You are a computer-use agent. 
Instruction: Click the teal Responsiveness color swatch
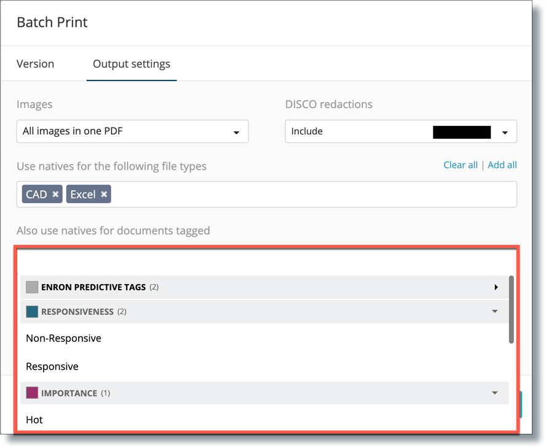point(32,311)
